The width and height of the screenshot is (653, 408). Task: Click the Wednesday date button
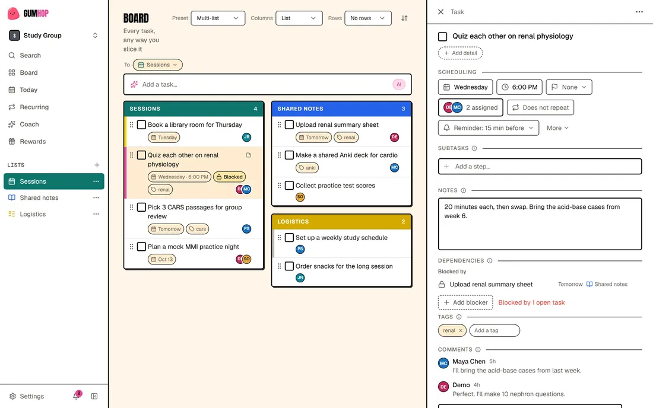tap(465, 87)
